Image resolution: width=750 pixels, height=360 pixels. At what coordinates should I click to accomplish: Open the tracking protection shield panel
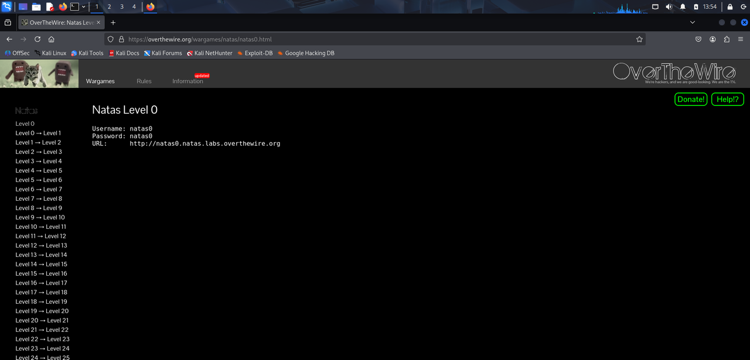[x=111, y=39]
